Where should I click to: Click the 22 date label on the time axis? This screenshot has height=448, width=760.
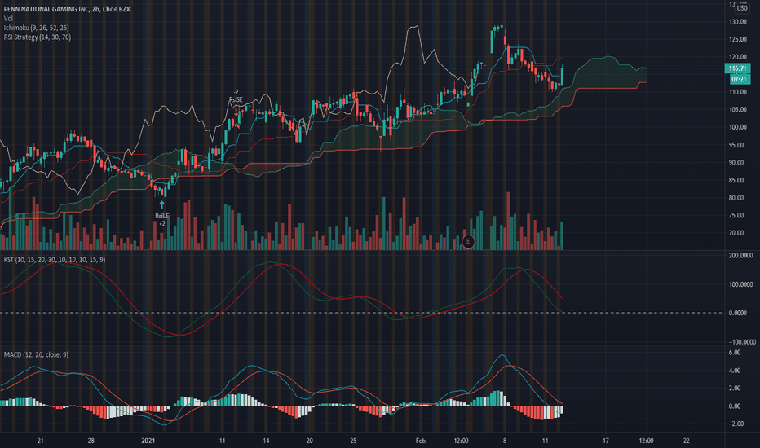[686, 441]
